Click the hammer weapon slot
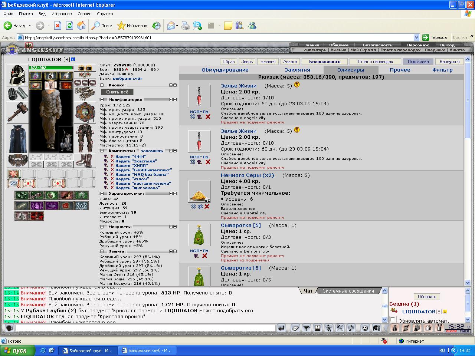 18,112
